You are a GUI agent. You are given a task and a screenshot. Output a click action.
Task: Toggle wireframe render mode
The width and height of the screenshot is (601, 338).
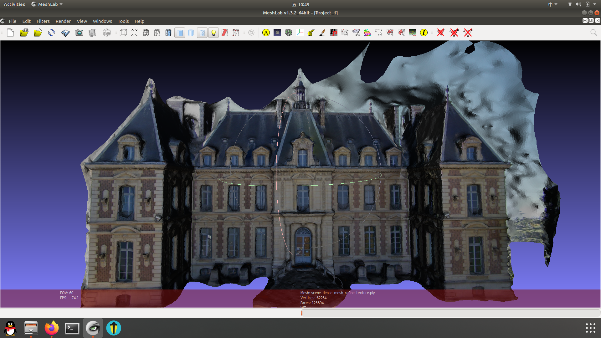[146, 33]
